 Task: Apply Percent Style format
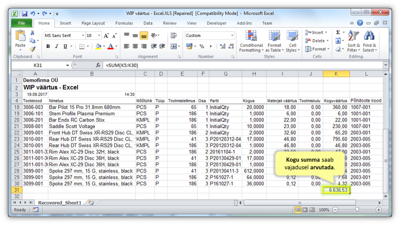pos(202,46)
